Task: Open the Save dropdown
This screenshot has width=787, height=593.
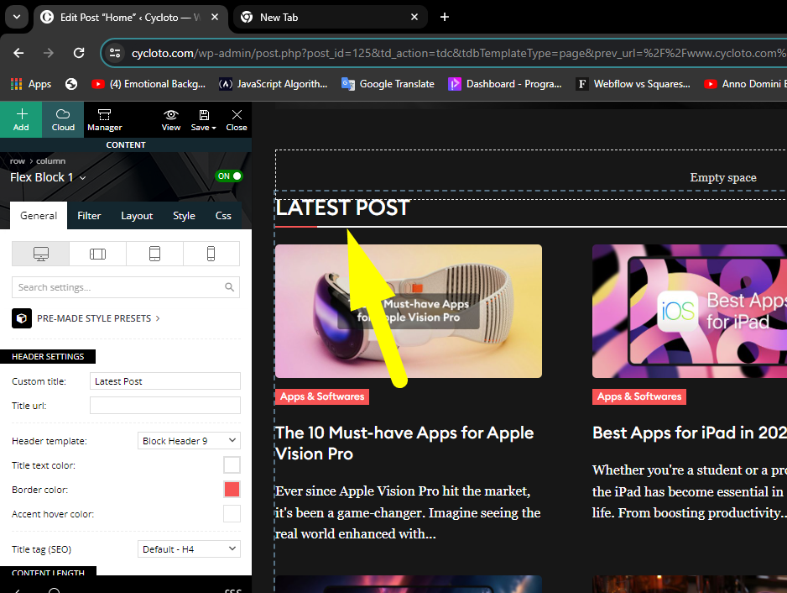Action: point(203,119)
